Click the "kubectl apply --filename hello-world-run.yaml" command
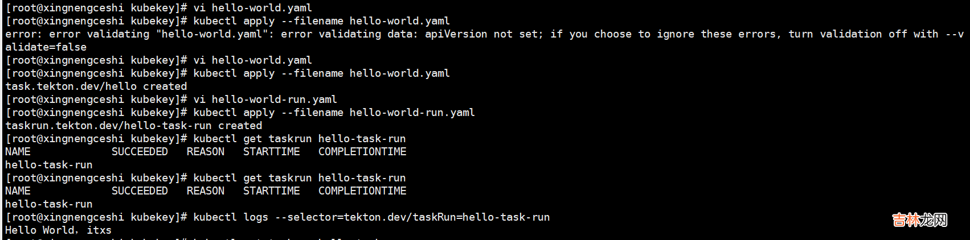 [x=334, y=113]
